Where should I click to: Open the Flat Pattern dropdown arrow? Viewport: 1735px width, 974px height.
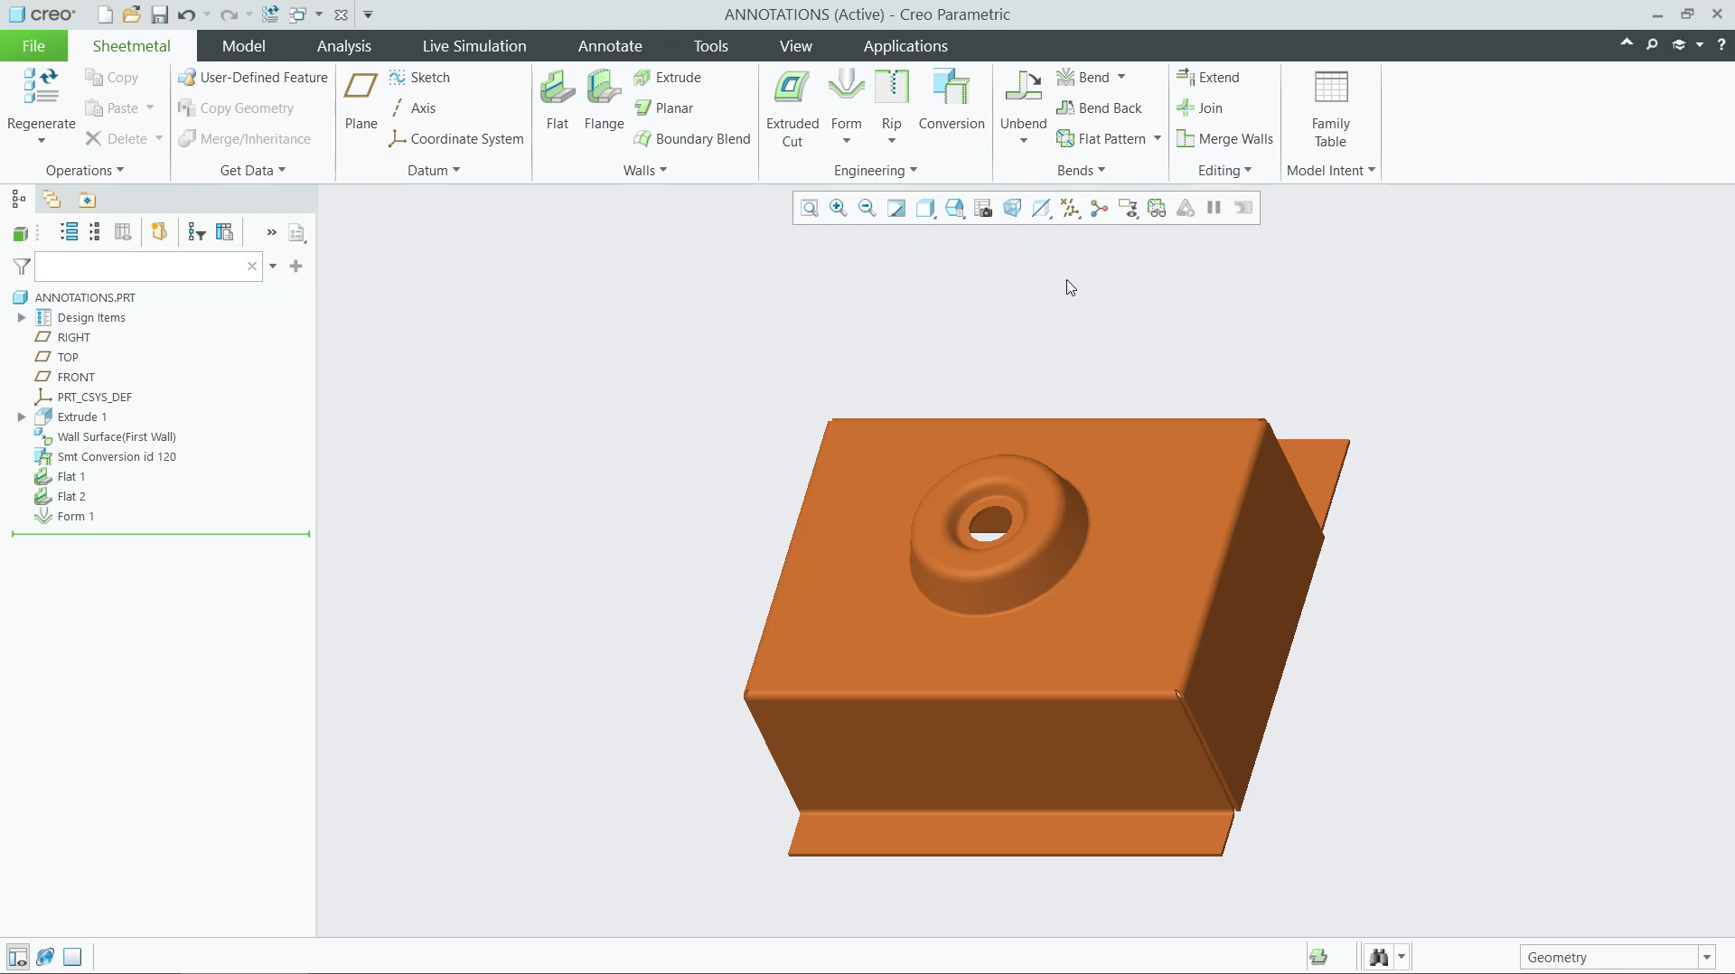click(x=1158, y=139)
